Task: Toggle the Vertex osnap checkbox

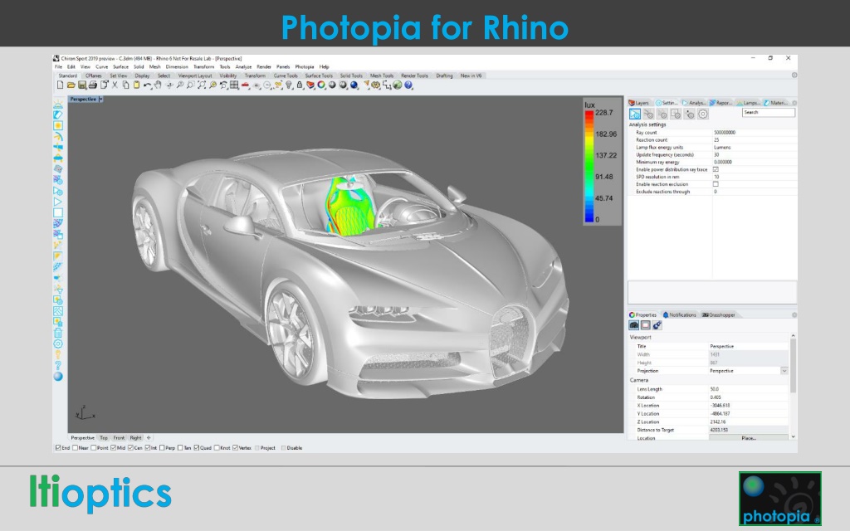Action: tap(235, 448)
